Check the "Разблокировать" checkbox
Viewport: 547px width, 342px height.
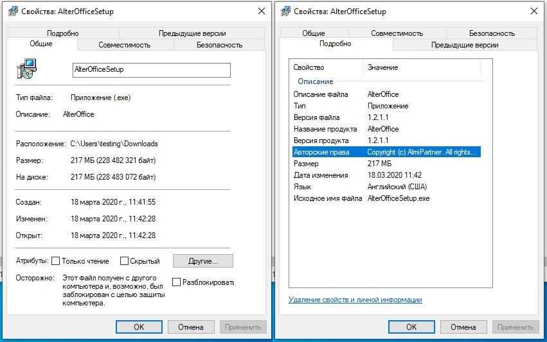pos(177,282)
